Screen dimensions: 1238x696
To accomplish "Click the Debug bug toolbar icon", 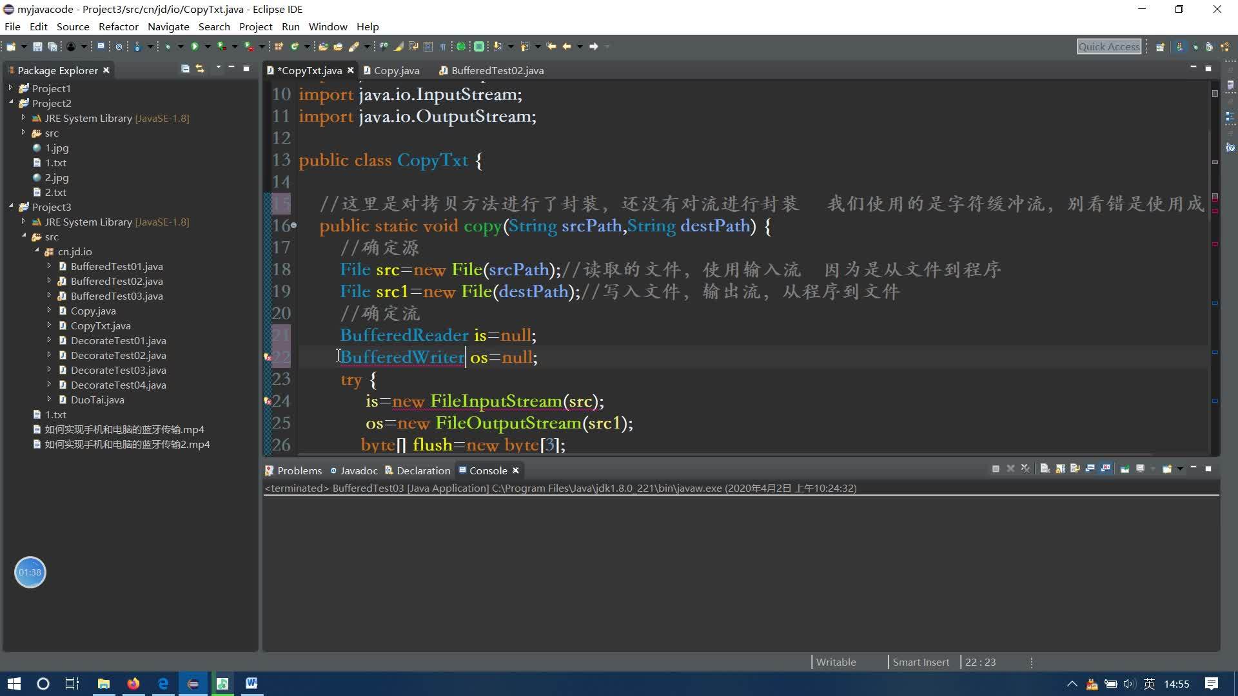I will click(x=168, y=46).
